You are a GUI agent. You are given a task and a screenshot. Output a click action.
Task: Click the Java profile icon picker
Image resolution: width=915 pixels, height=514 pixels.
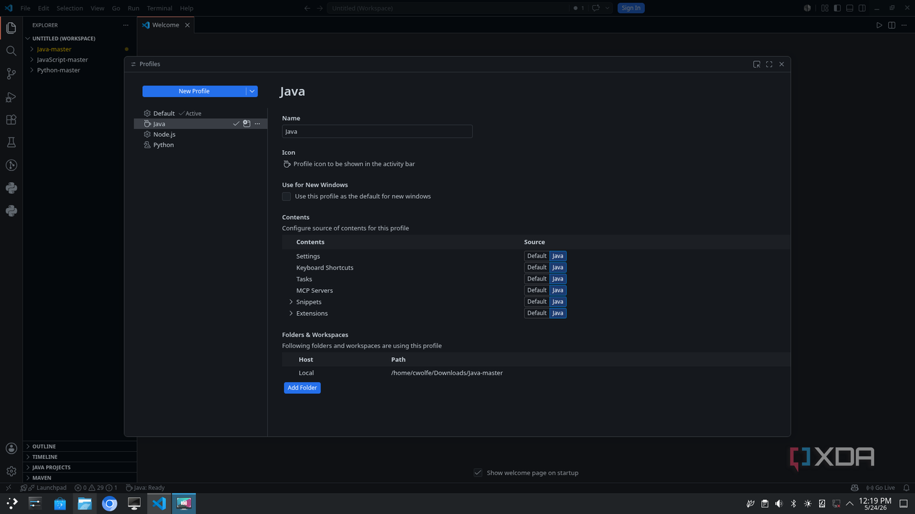(x=287, y=164)
